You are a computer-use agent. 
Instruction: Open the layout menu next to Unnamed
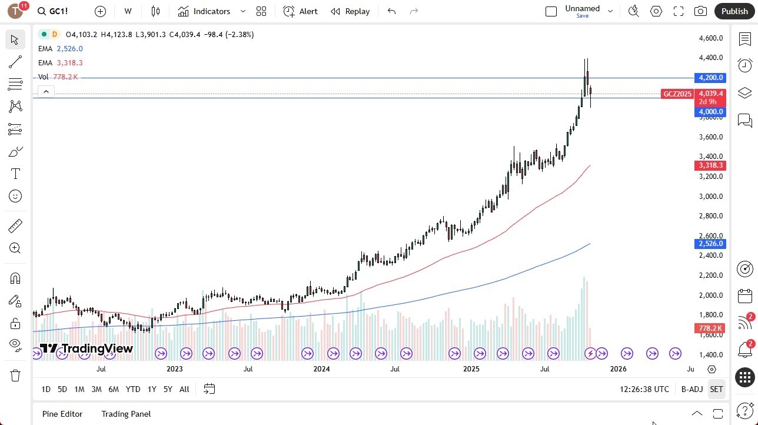610,11
